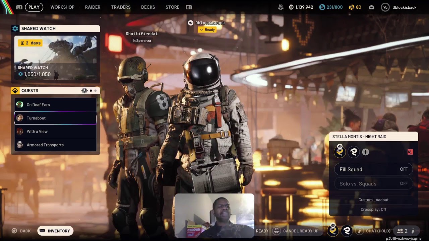429x241 pixels.
Task: Click the With a View quest giver portrait
Action: [x=20, y=132]
